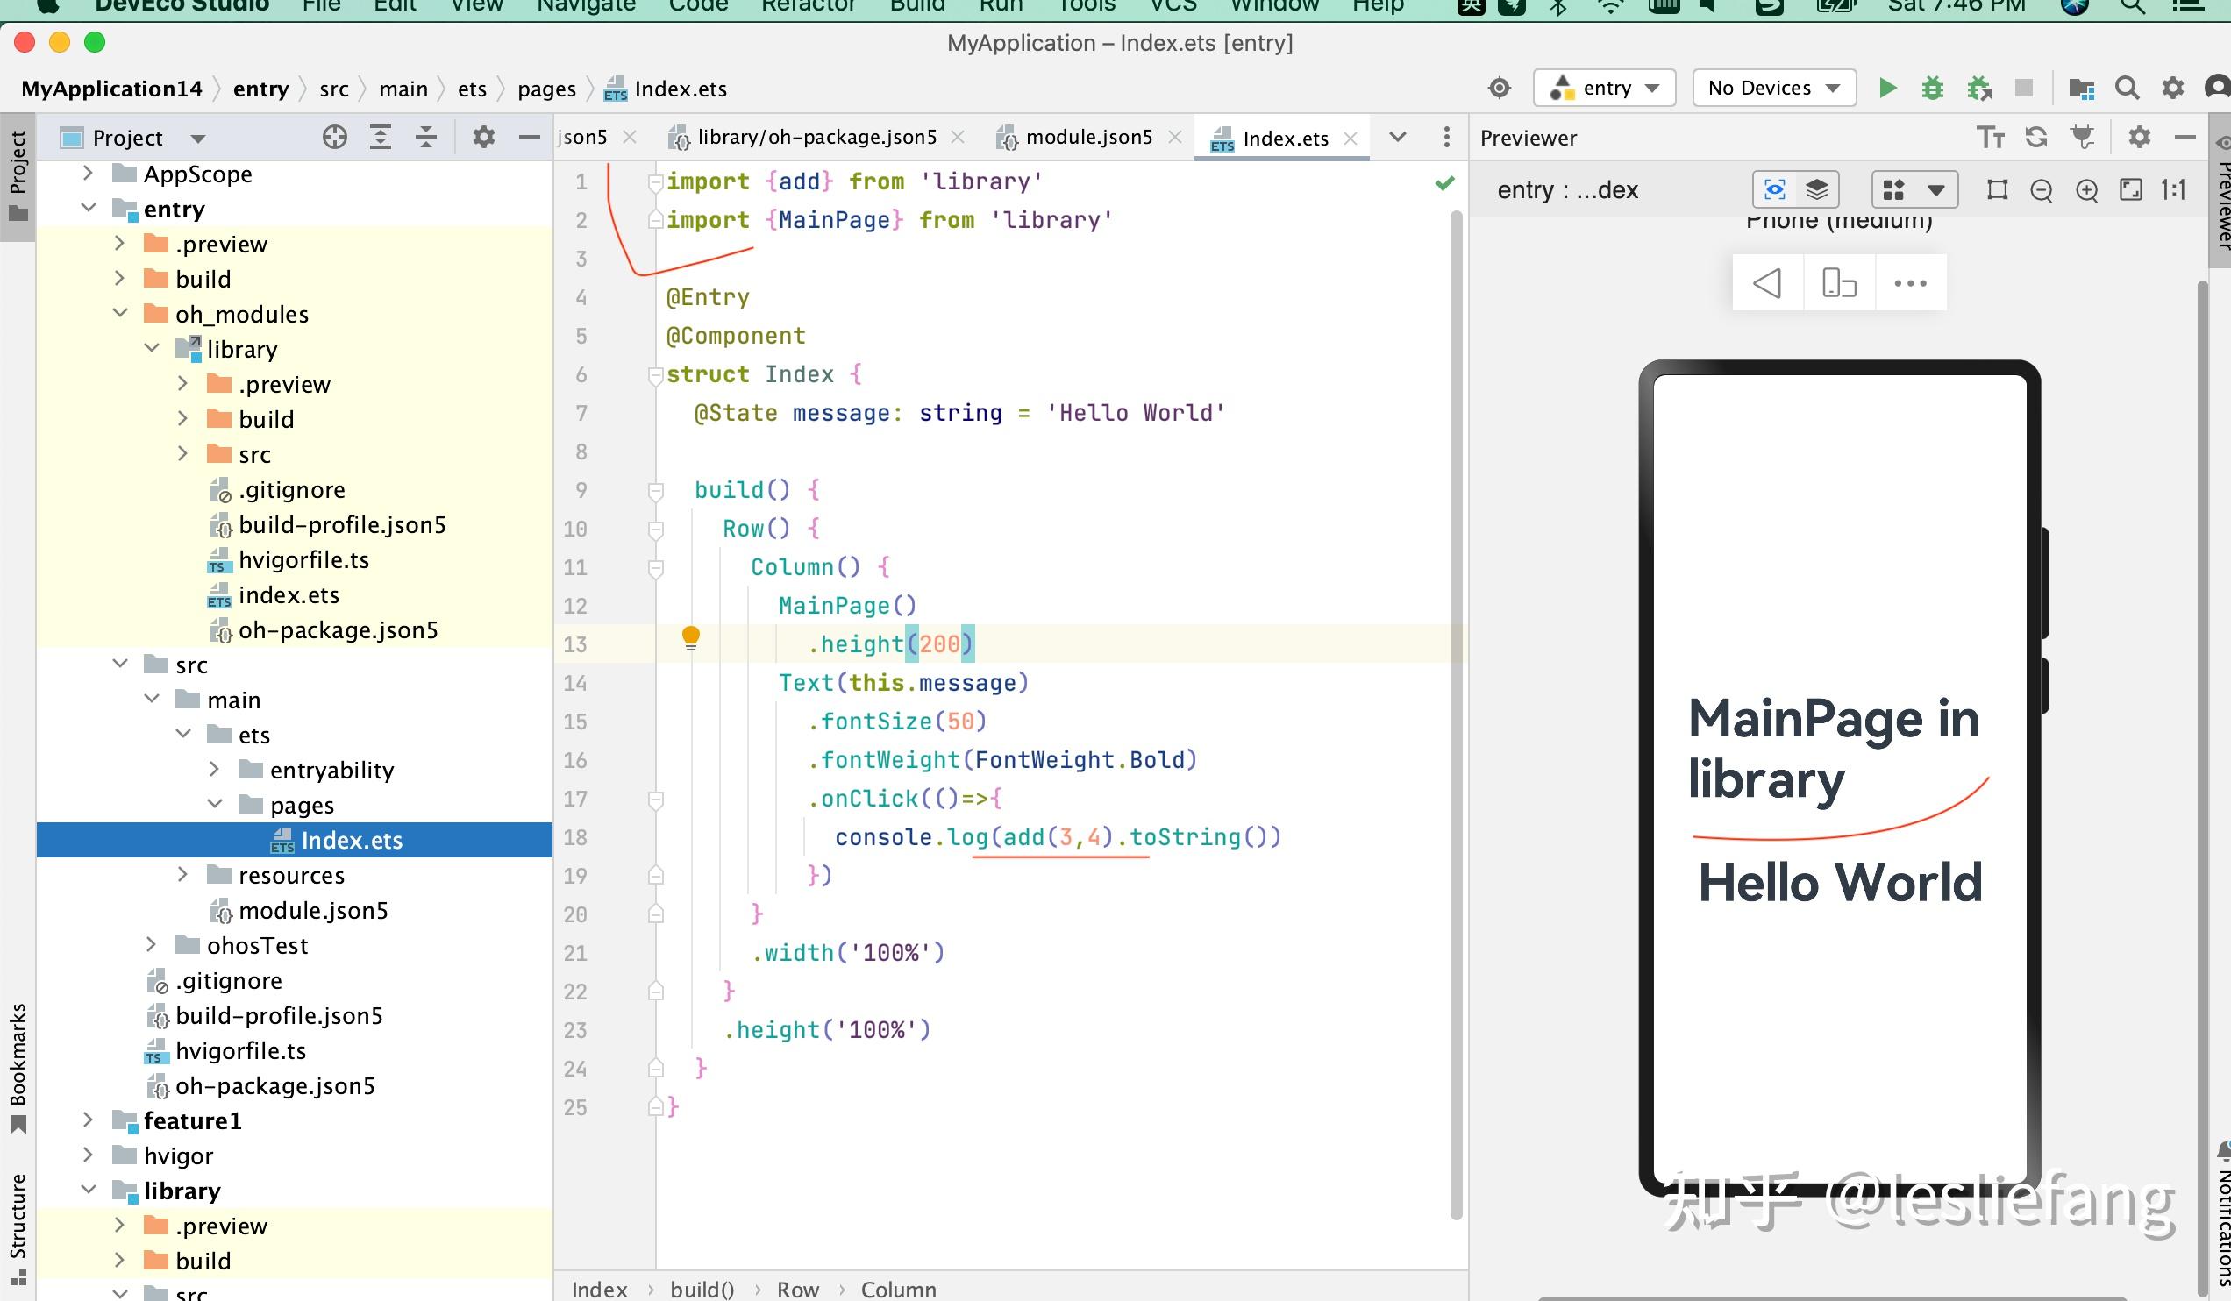Toggle the Bookmarks tool window side tab
The image size is (2231, 1301).
pos(18,1070)
